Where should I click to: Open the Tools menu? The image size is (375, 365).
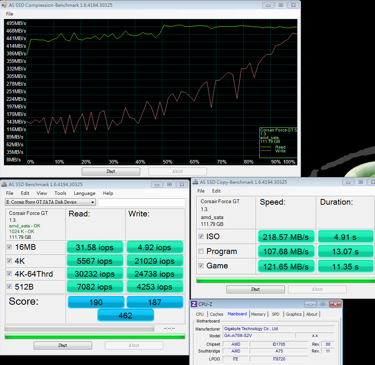[60, 193]
